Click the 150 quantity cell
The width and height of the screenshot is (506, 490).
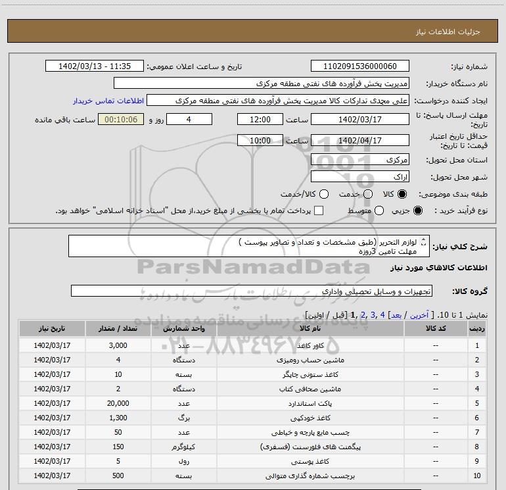coord(118,447)
